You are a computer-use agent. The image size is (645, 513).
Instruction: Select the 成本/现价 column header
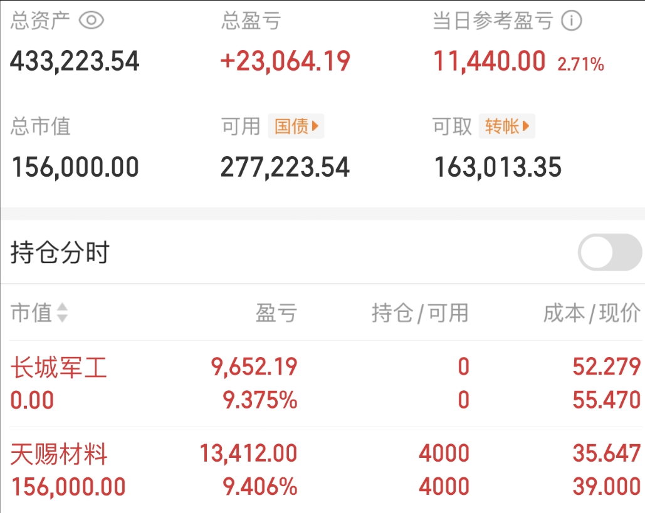pos(592,313)
